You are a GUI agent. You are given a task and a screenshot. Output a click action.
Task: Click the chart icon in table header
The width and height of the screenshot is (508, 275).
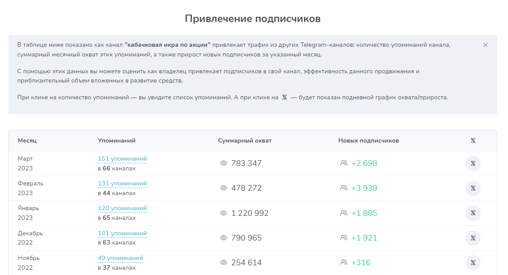[x=473, y=140]
